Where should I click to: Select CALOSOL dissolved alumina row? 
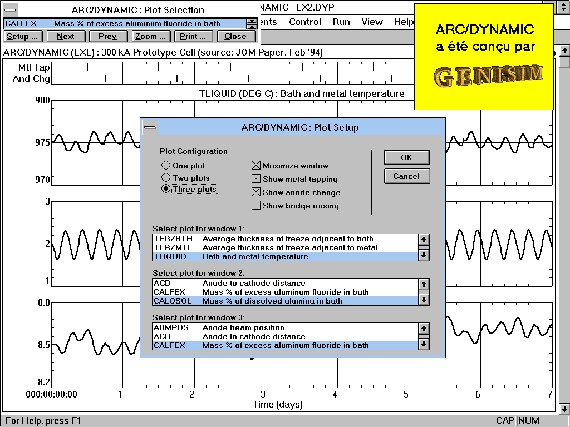286,301
